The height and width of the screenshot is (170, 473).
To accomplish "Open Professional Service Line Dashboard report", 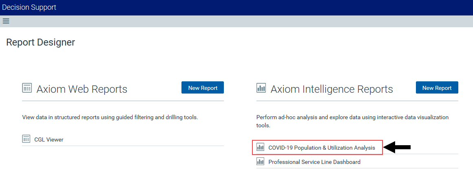I will [x=314, y=162].
